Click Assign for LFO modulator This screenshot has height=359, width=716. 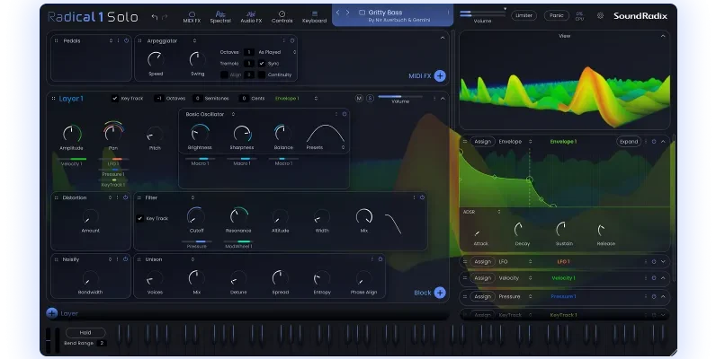click(483, 262)
